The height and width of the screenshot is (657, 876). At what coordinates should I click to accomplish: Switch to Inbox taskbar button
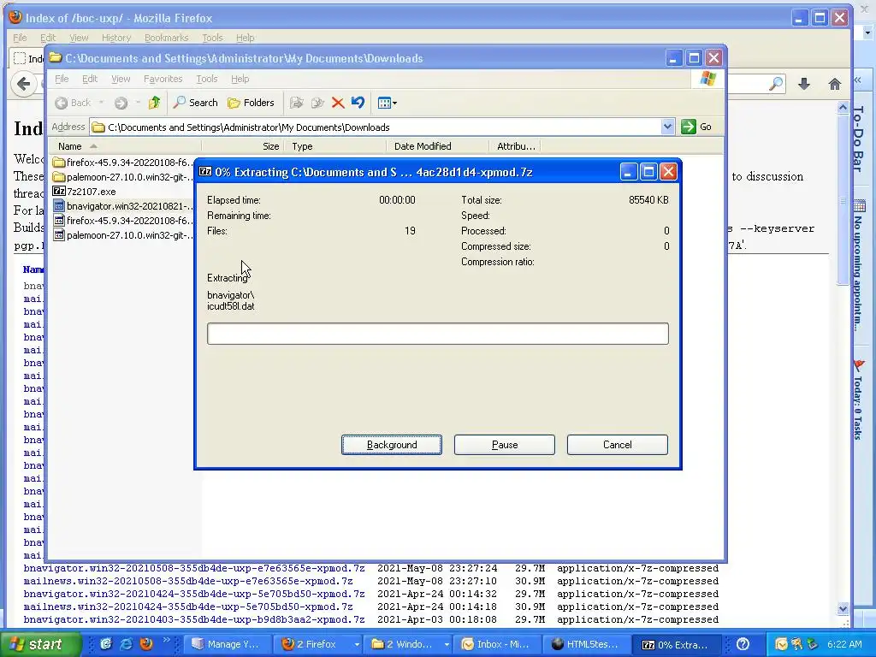click(499, 645)
